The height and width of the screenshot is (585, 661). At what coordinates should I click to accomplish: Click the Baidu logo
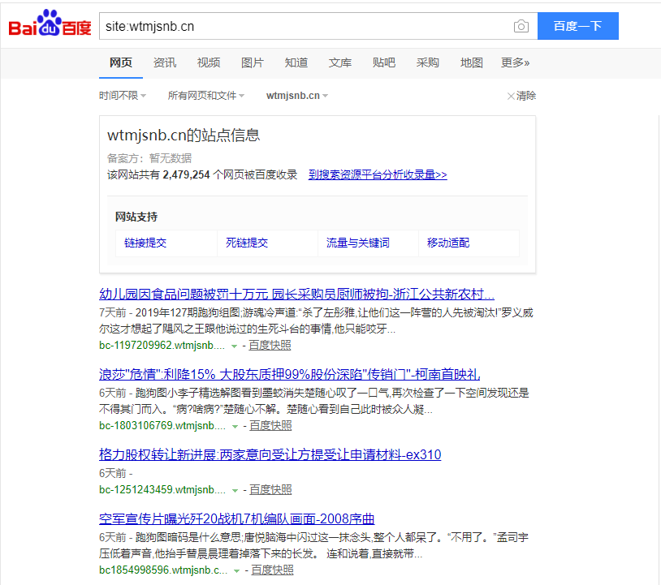click(x=50, y=24)
